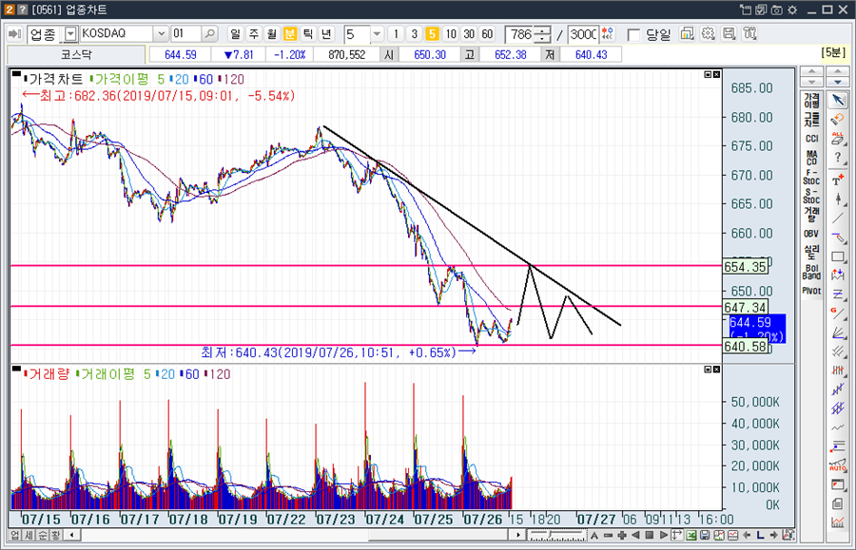Click the bold L icon in bottom bar
Screen dimensions: 856x550
point(760,536)
